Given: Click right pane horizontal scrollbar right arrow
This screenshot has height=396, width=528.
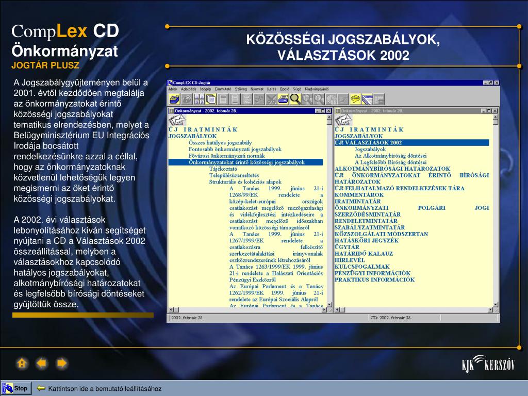Looking at the screenshot, I should (x=491, y=310).
